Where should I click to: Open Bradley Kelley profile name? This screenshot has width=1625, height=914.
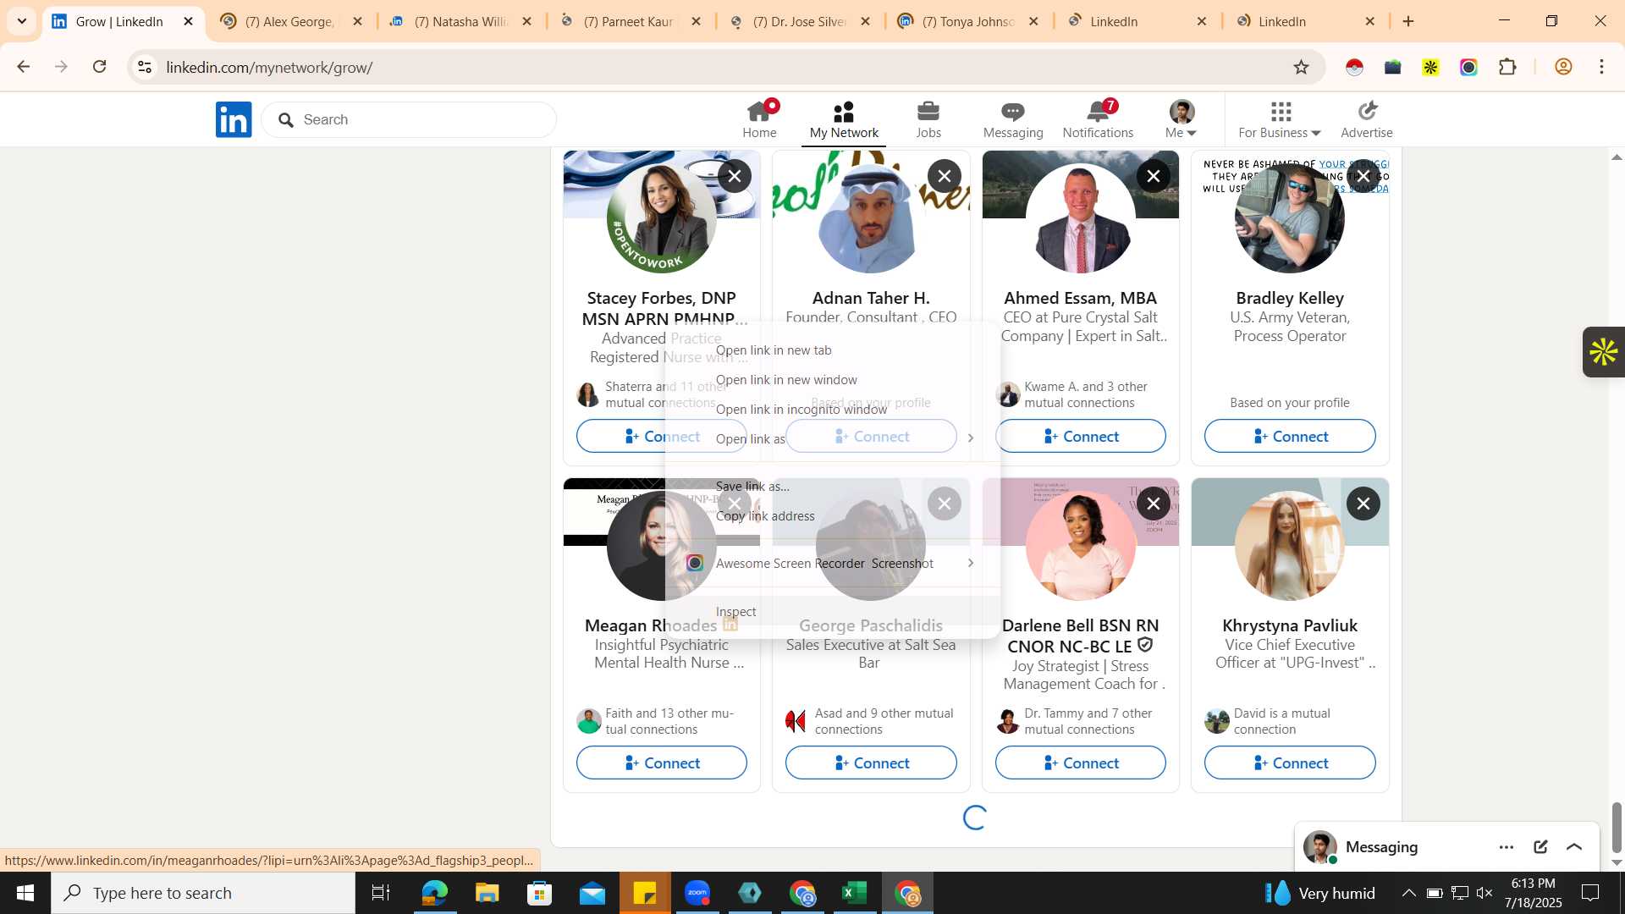[1290, 298]
